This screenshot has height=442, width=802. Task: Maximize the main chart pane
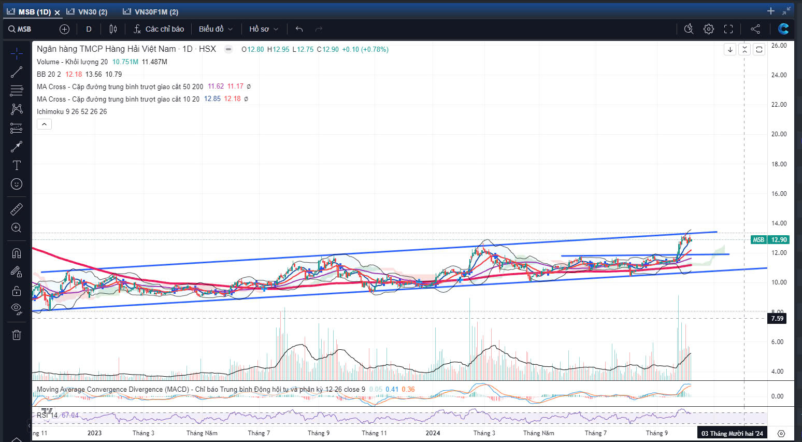(759, 50)
